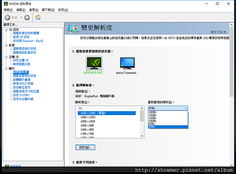Click resolution list scroll-down arrow
This screenshot has height=174, width=236.
pyautogui.click(x=142, y=136)
